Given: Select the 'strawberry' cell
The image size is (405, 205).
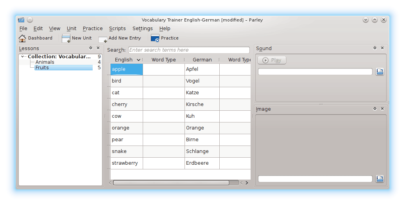Looking at the screenshot, I should (x=127, y=163).
